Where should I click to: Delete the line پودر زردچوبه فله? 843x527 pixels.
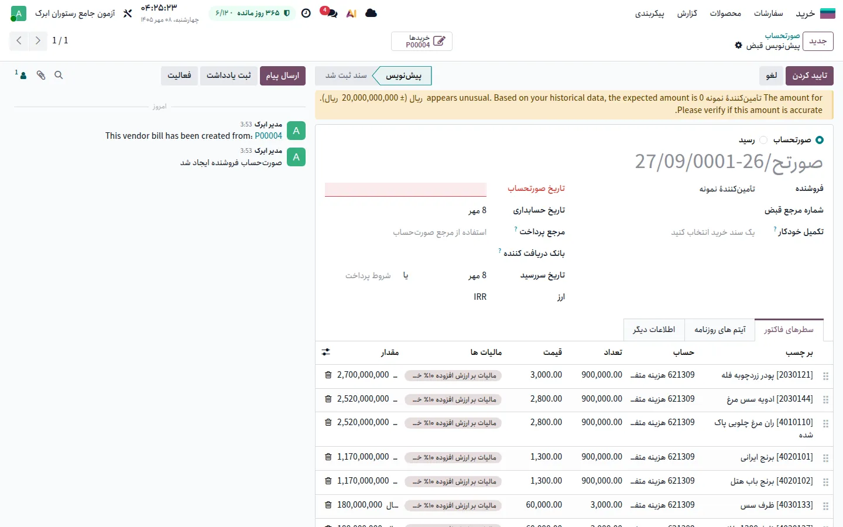pos(328,375)
